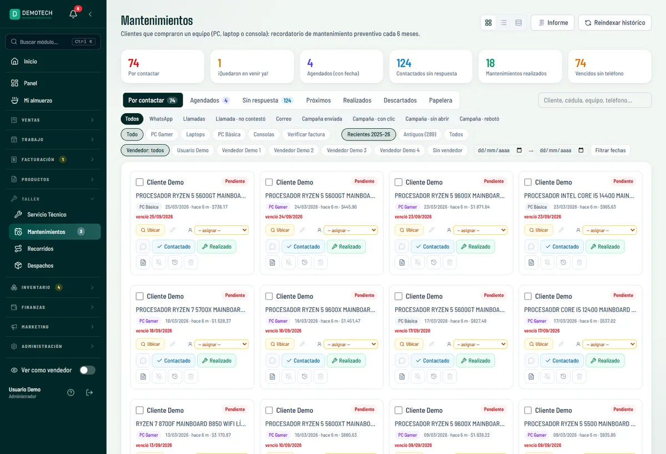The height and width of the screenshot is (454, 666).
Task: Filter by the PC Gamer category chip
Action: tap(162, 134)
